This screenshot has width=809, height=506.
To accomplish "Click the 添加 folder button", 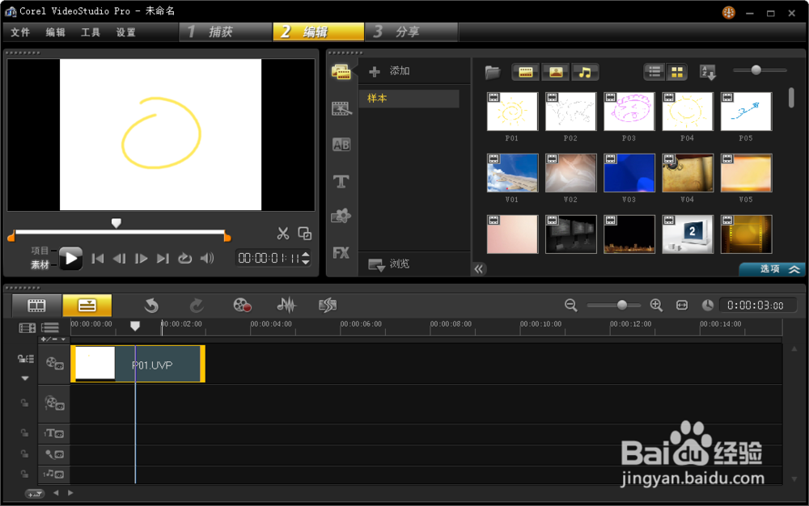I will click(x=390, y=71).
